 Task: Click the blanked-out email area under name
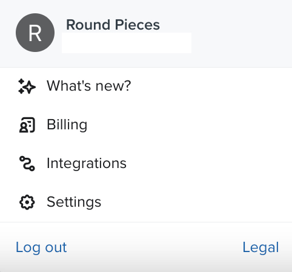[127, 43]
